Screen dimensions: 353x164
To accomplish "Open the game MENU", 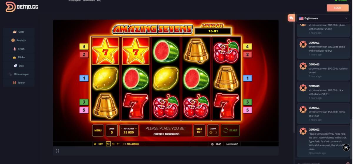I will 98,131.
